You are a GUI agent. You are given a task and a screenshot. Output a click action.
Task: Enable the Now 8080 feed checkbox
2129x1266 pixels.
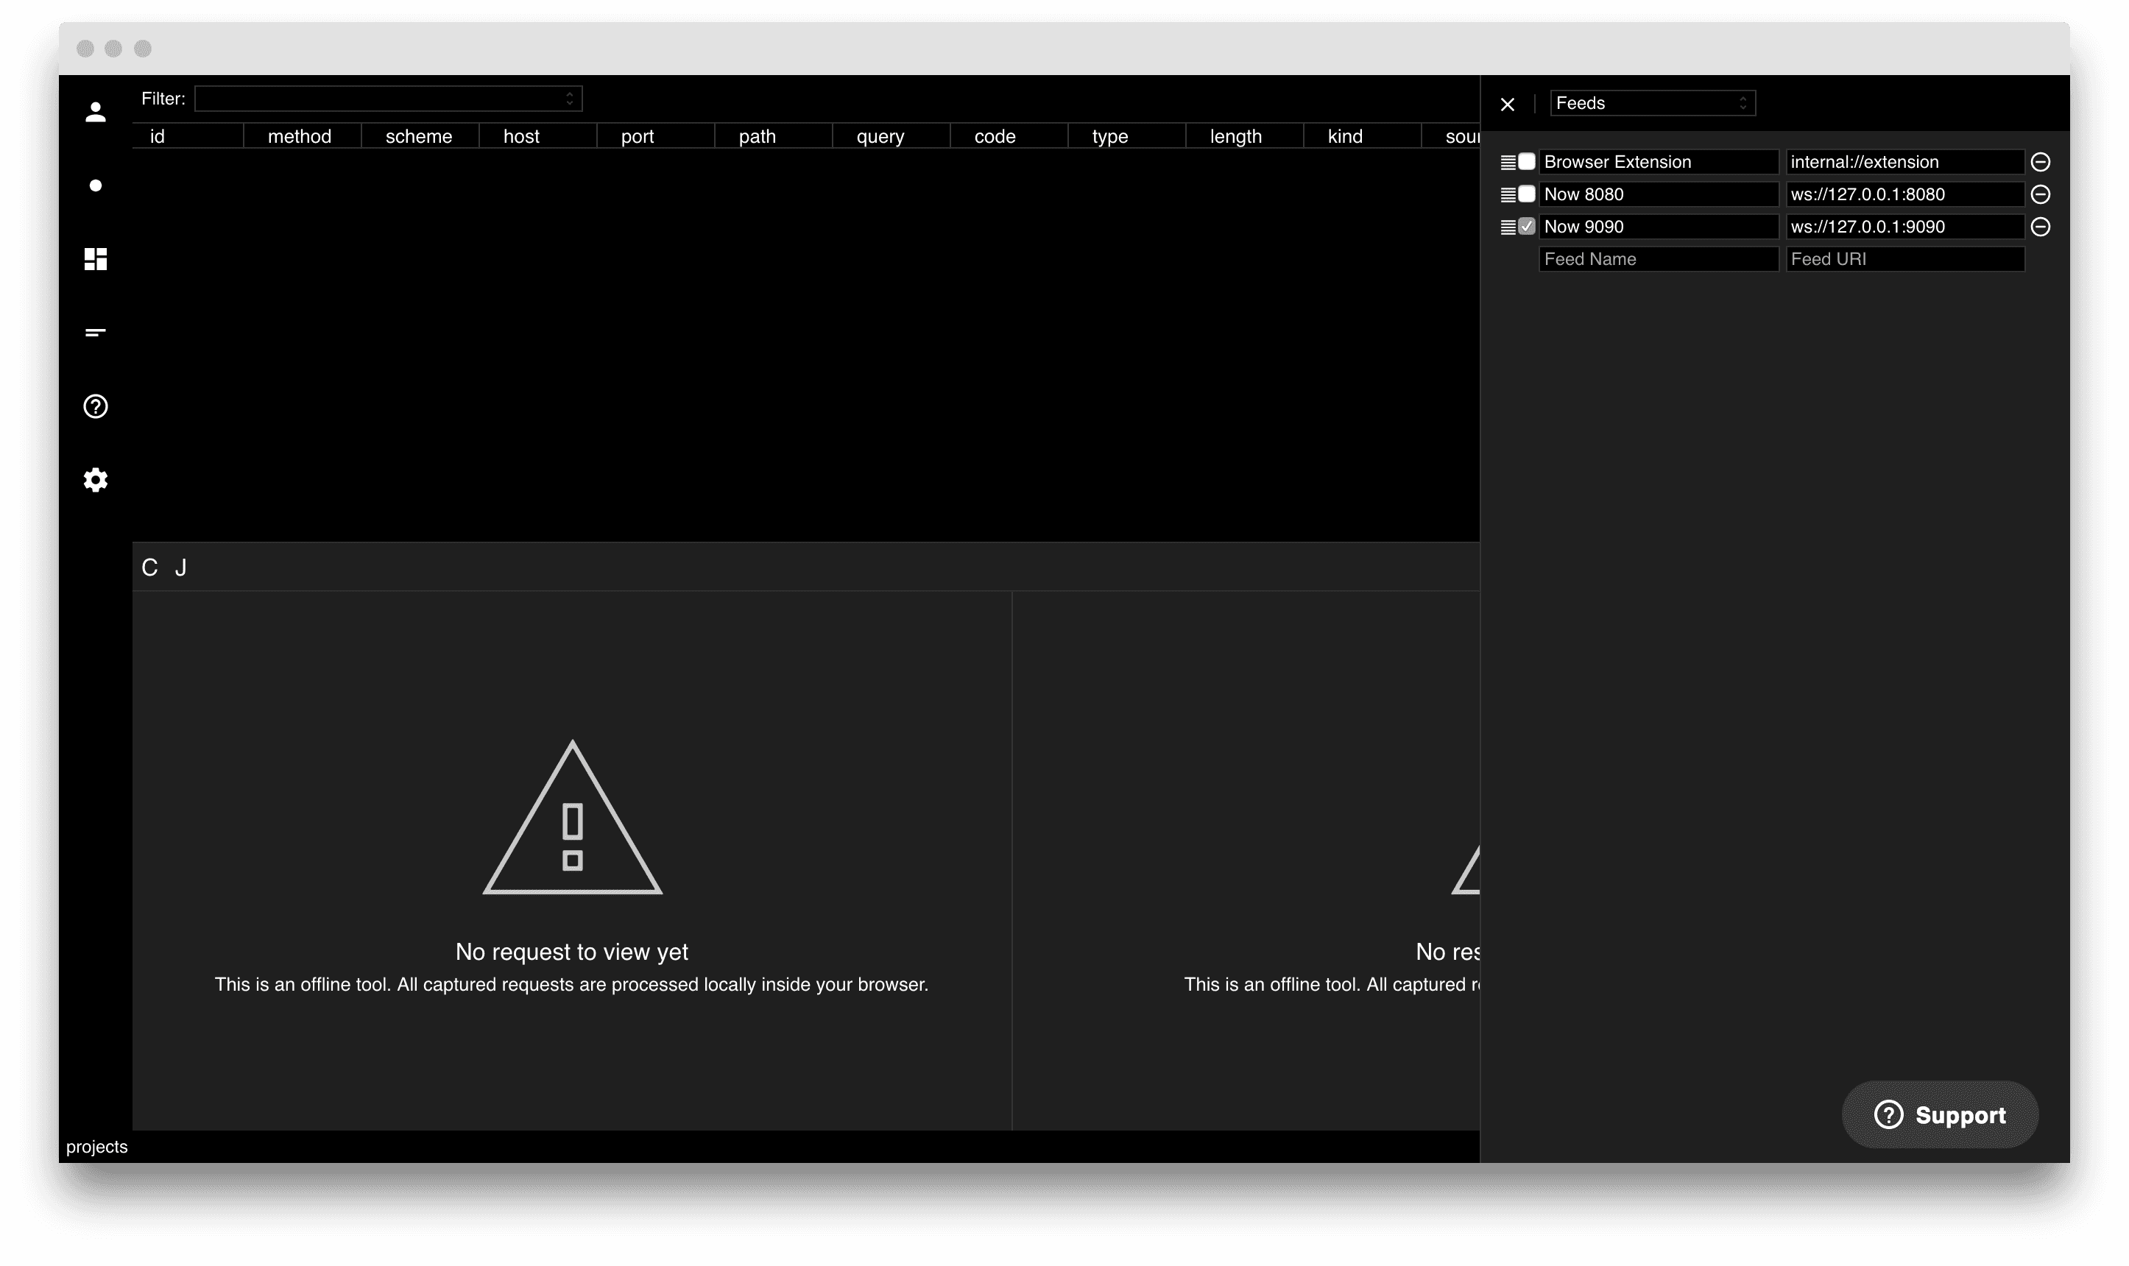(1527, 194)
